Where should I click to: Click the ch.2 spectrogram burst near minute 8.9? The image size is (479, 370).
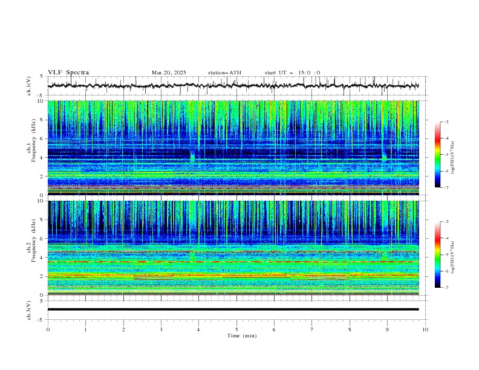(x=384, y=256)
